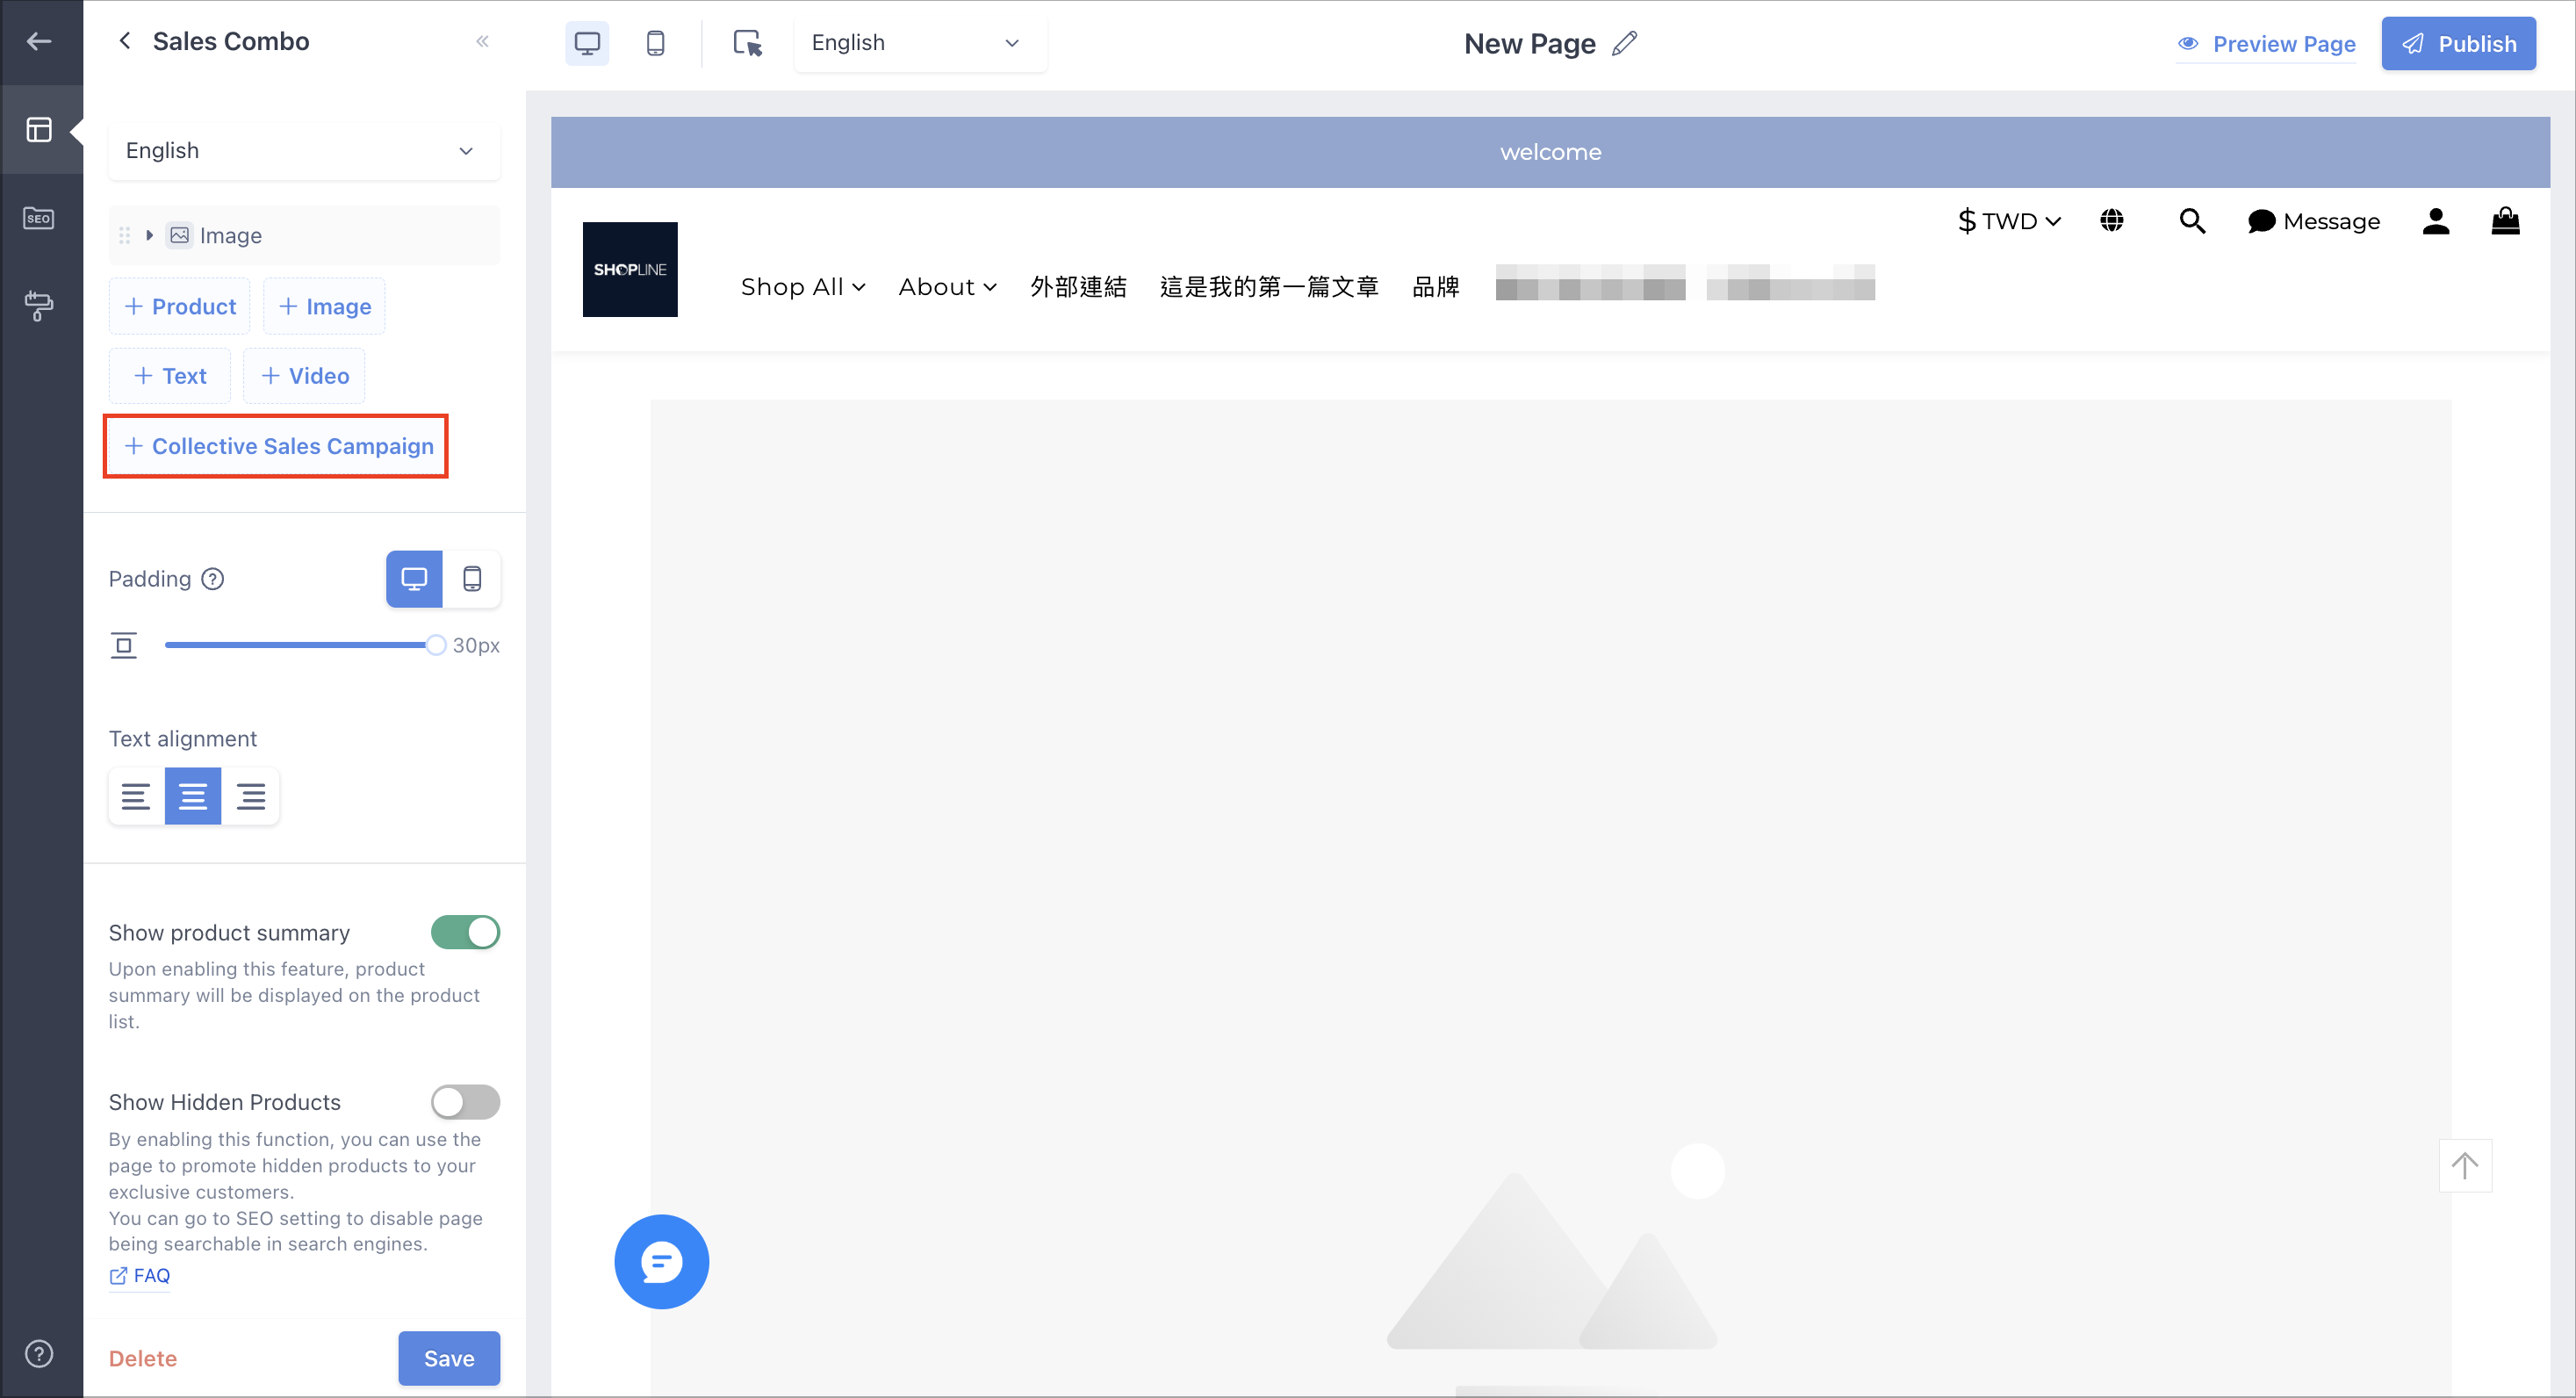
Task: Expand the Image block triangle
Action: (x=149, y=235)
